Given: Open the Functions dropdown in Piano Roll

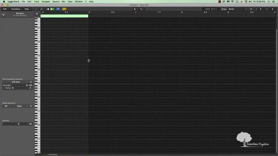Looking at the screenshot, I should pos(17,9).
